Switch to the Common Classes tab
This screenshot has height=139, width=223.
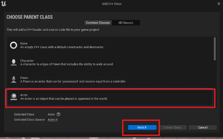pyautogui.click(x=98, y=23)
